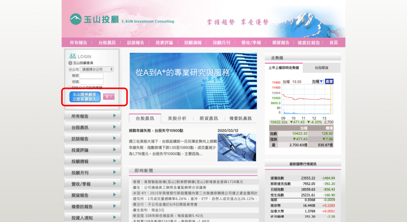Click the 加拿大幣 row value 1.3769
The width and height of the screenshot is (407, 222).
(310, 211)
